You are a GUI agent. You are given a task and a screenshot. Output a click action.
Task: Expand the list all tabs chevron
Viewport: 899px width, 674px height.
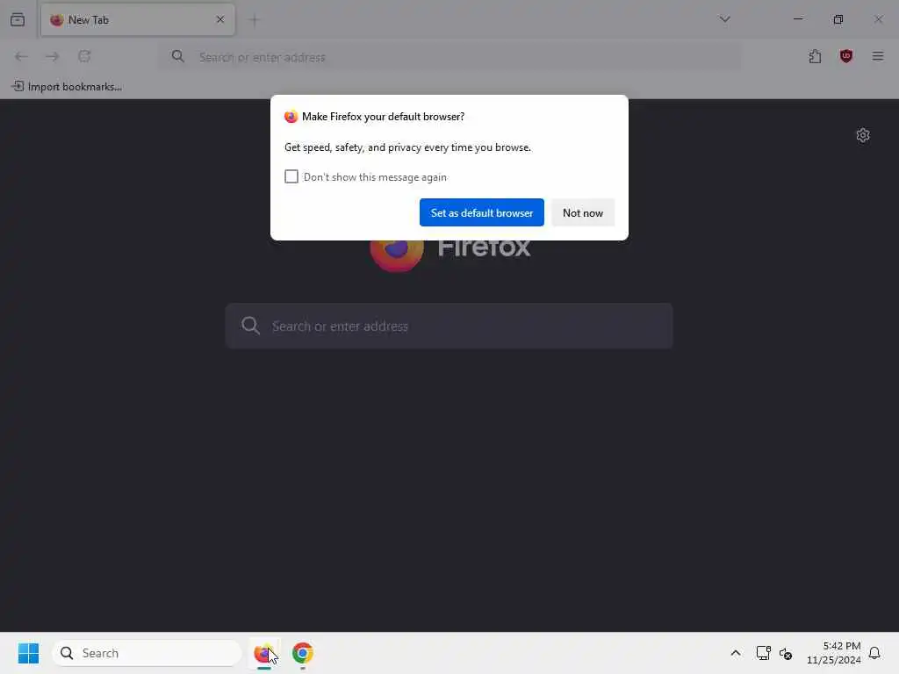724,19
